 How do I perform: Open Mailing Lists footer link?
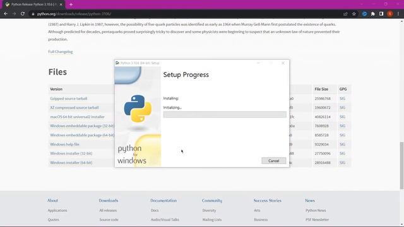[x=212, y=220]
